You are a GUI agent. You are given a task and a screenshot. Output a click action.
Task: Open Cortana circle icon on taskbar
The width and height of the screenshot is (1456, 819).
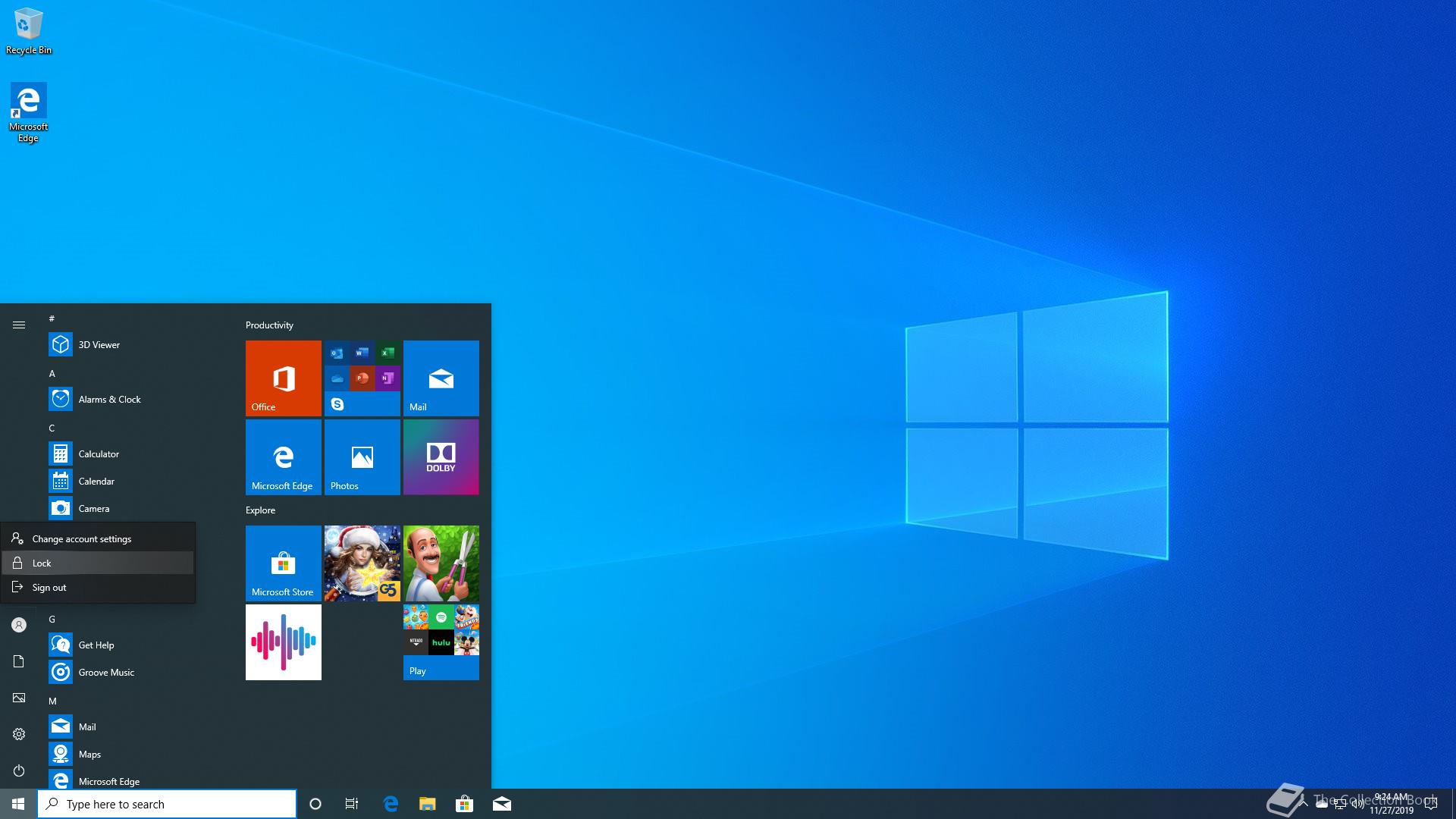coord(315,804)
